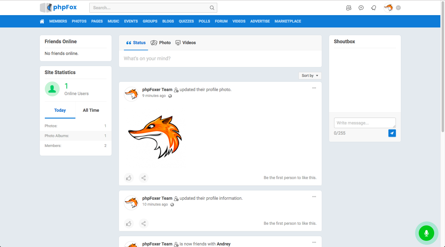
Task: Open the notifications bell icon
Action: (374, 8)
